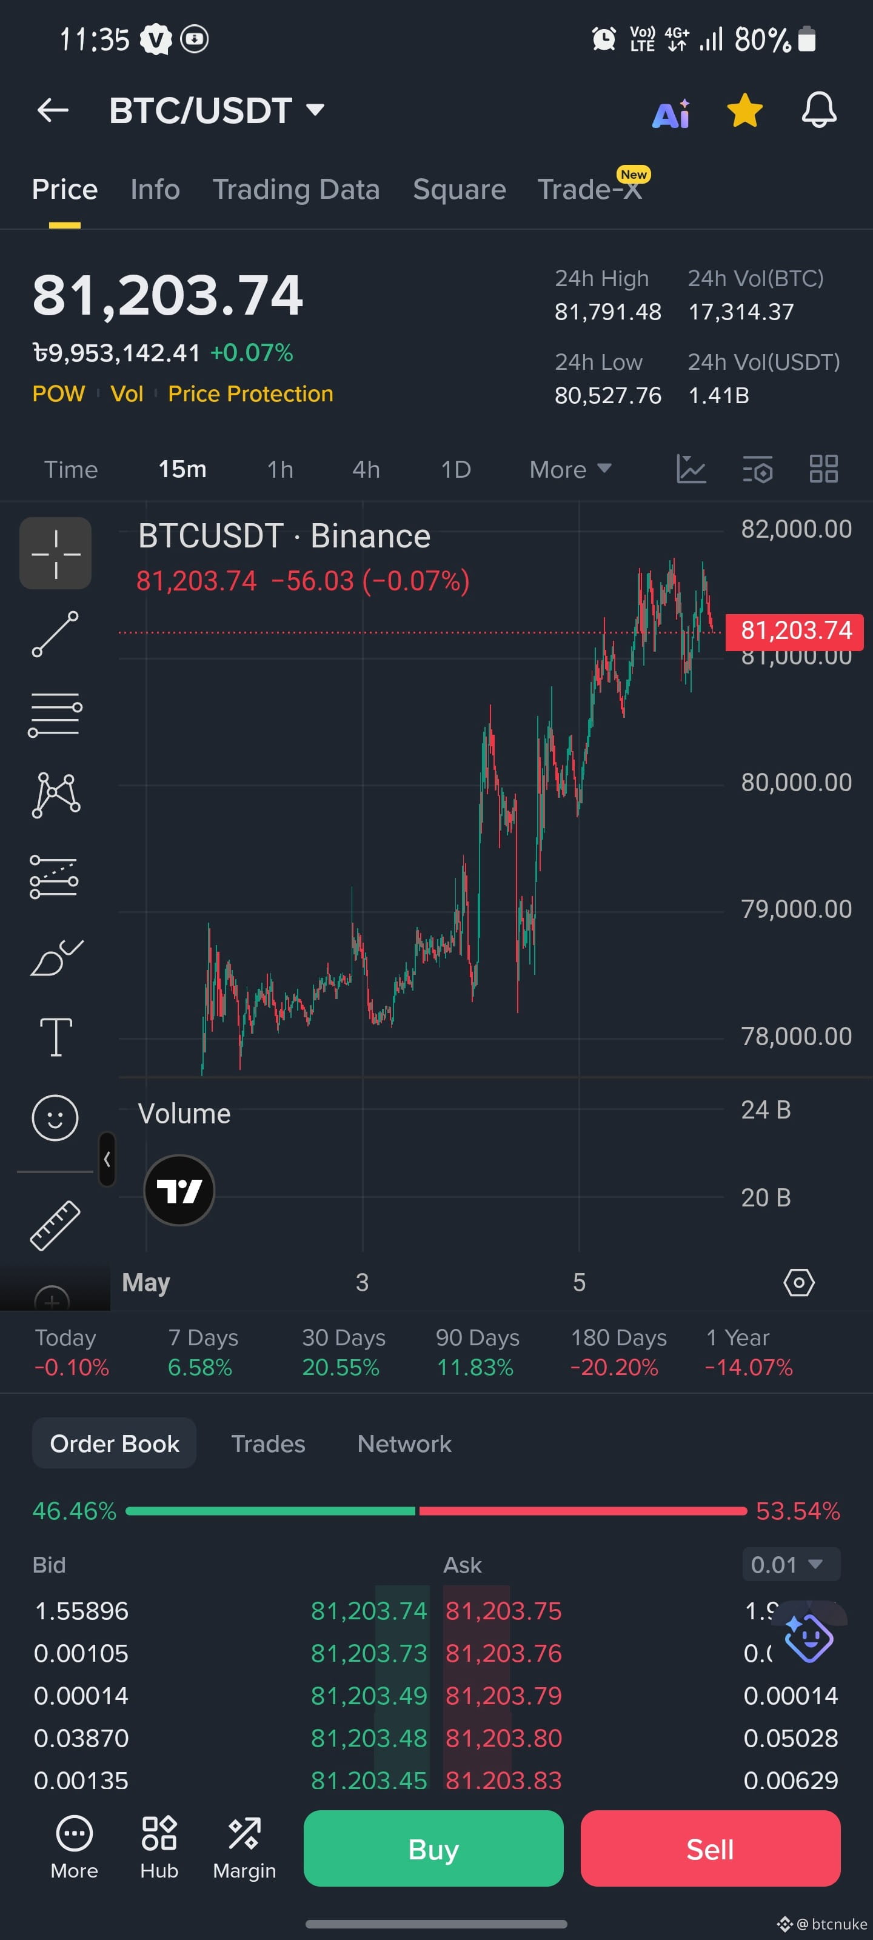Tap ask price 81,203.75
Viewport: 873px width, 1940px height.
[x=503, y=1610]
